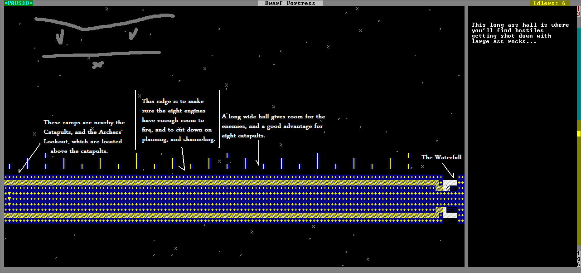Click the *PAUSED* status indicator

[19, 3]
